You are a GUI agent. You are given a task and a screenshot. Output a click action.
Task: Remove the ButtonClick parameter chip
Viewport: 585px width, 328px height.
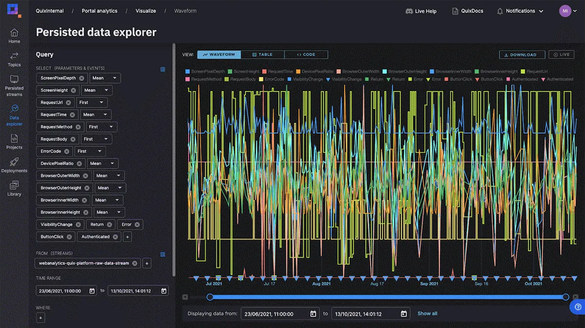pyautogui.click(x=69, y=237)
